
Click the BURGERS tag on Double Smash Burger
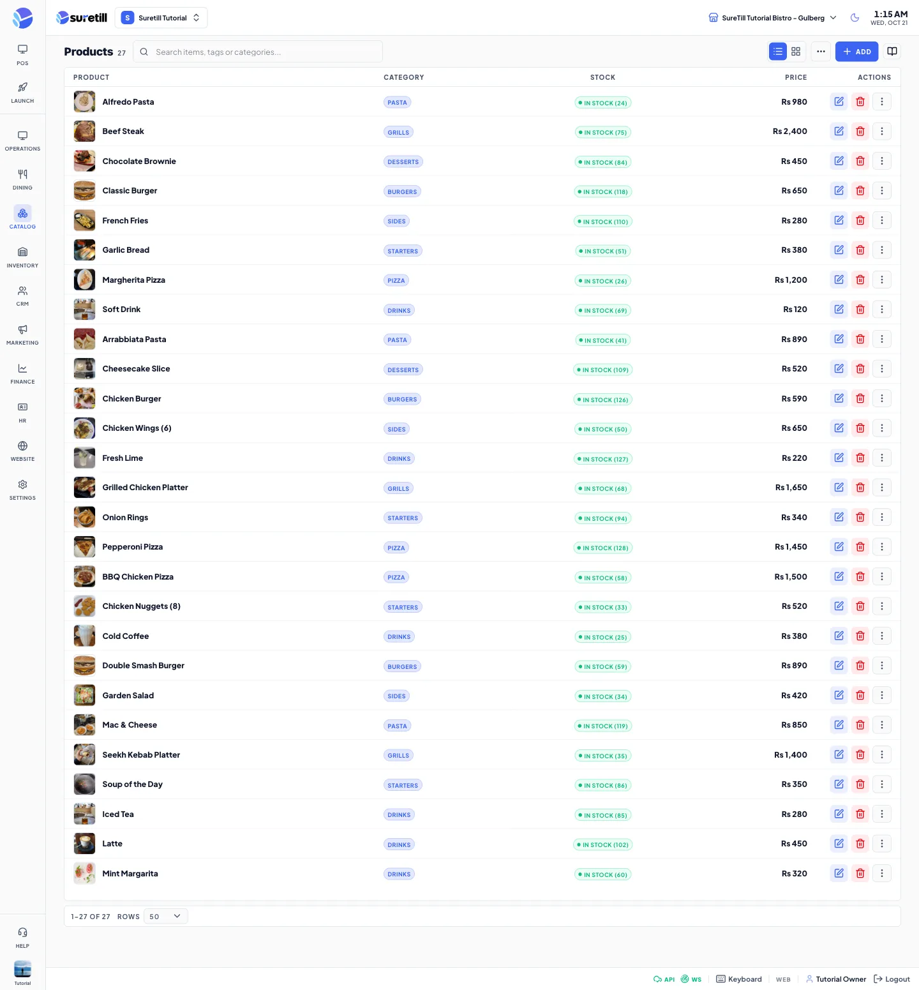(402, 666)
